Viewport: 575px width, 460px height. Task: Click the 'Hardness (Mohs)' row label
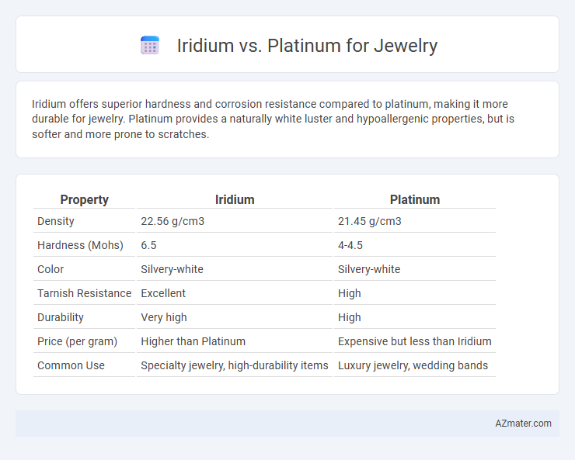click(x=80, y=245)
